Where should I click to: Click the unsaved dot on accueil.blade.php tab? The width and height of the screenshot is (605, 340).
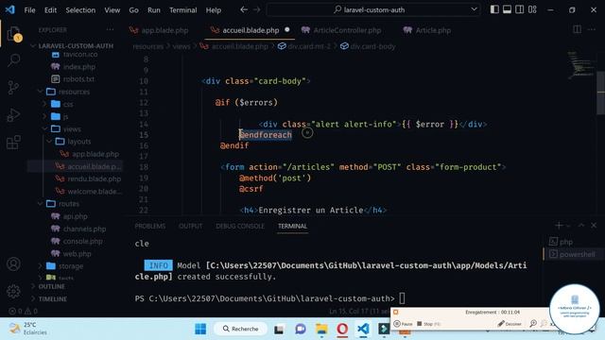287,29
